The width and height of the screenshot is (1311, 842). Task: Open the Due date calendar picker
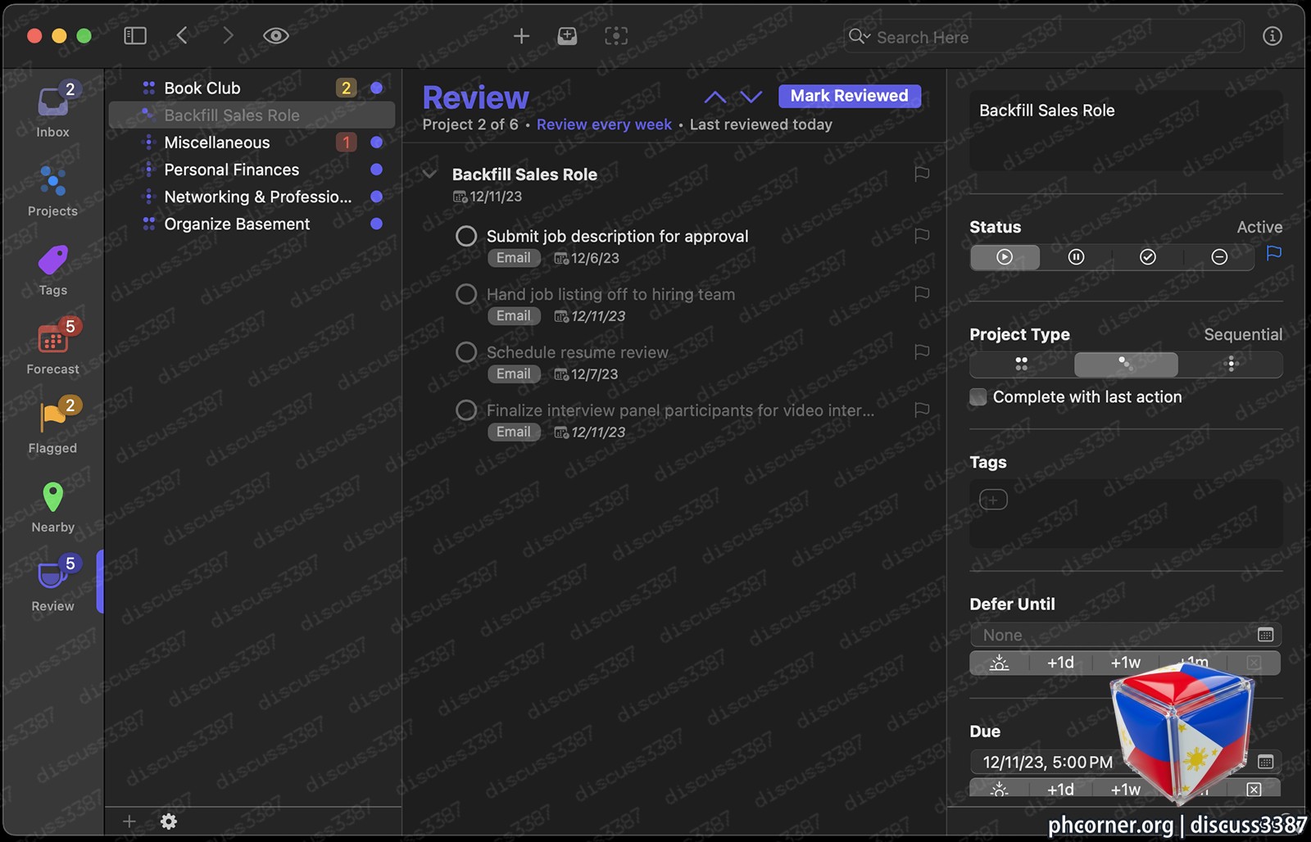[1266, 762]
